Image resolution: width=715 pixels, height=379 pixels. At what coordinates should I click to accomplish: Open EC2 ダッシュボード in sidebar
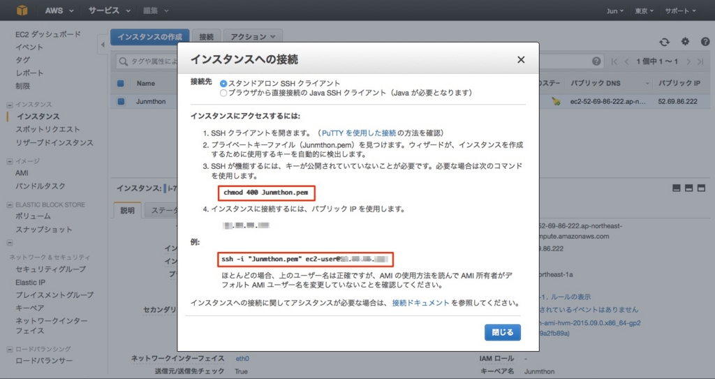[48, 34]
